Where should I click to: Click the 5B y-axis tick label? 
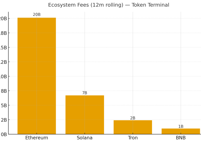click(x=4, y=105)
